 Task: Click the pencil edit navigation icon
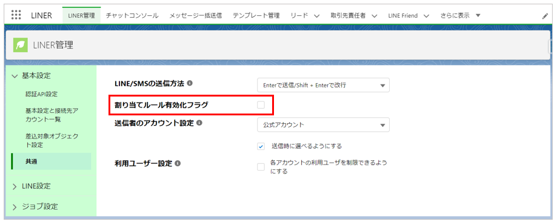click(545, 16)
